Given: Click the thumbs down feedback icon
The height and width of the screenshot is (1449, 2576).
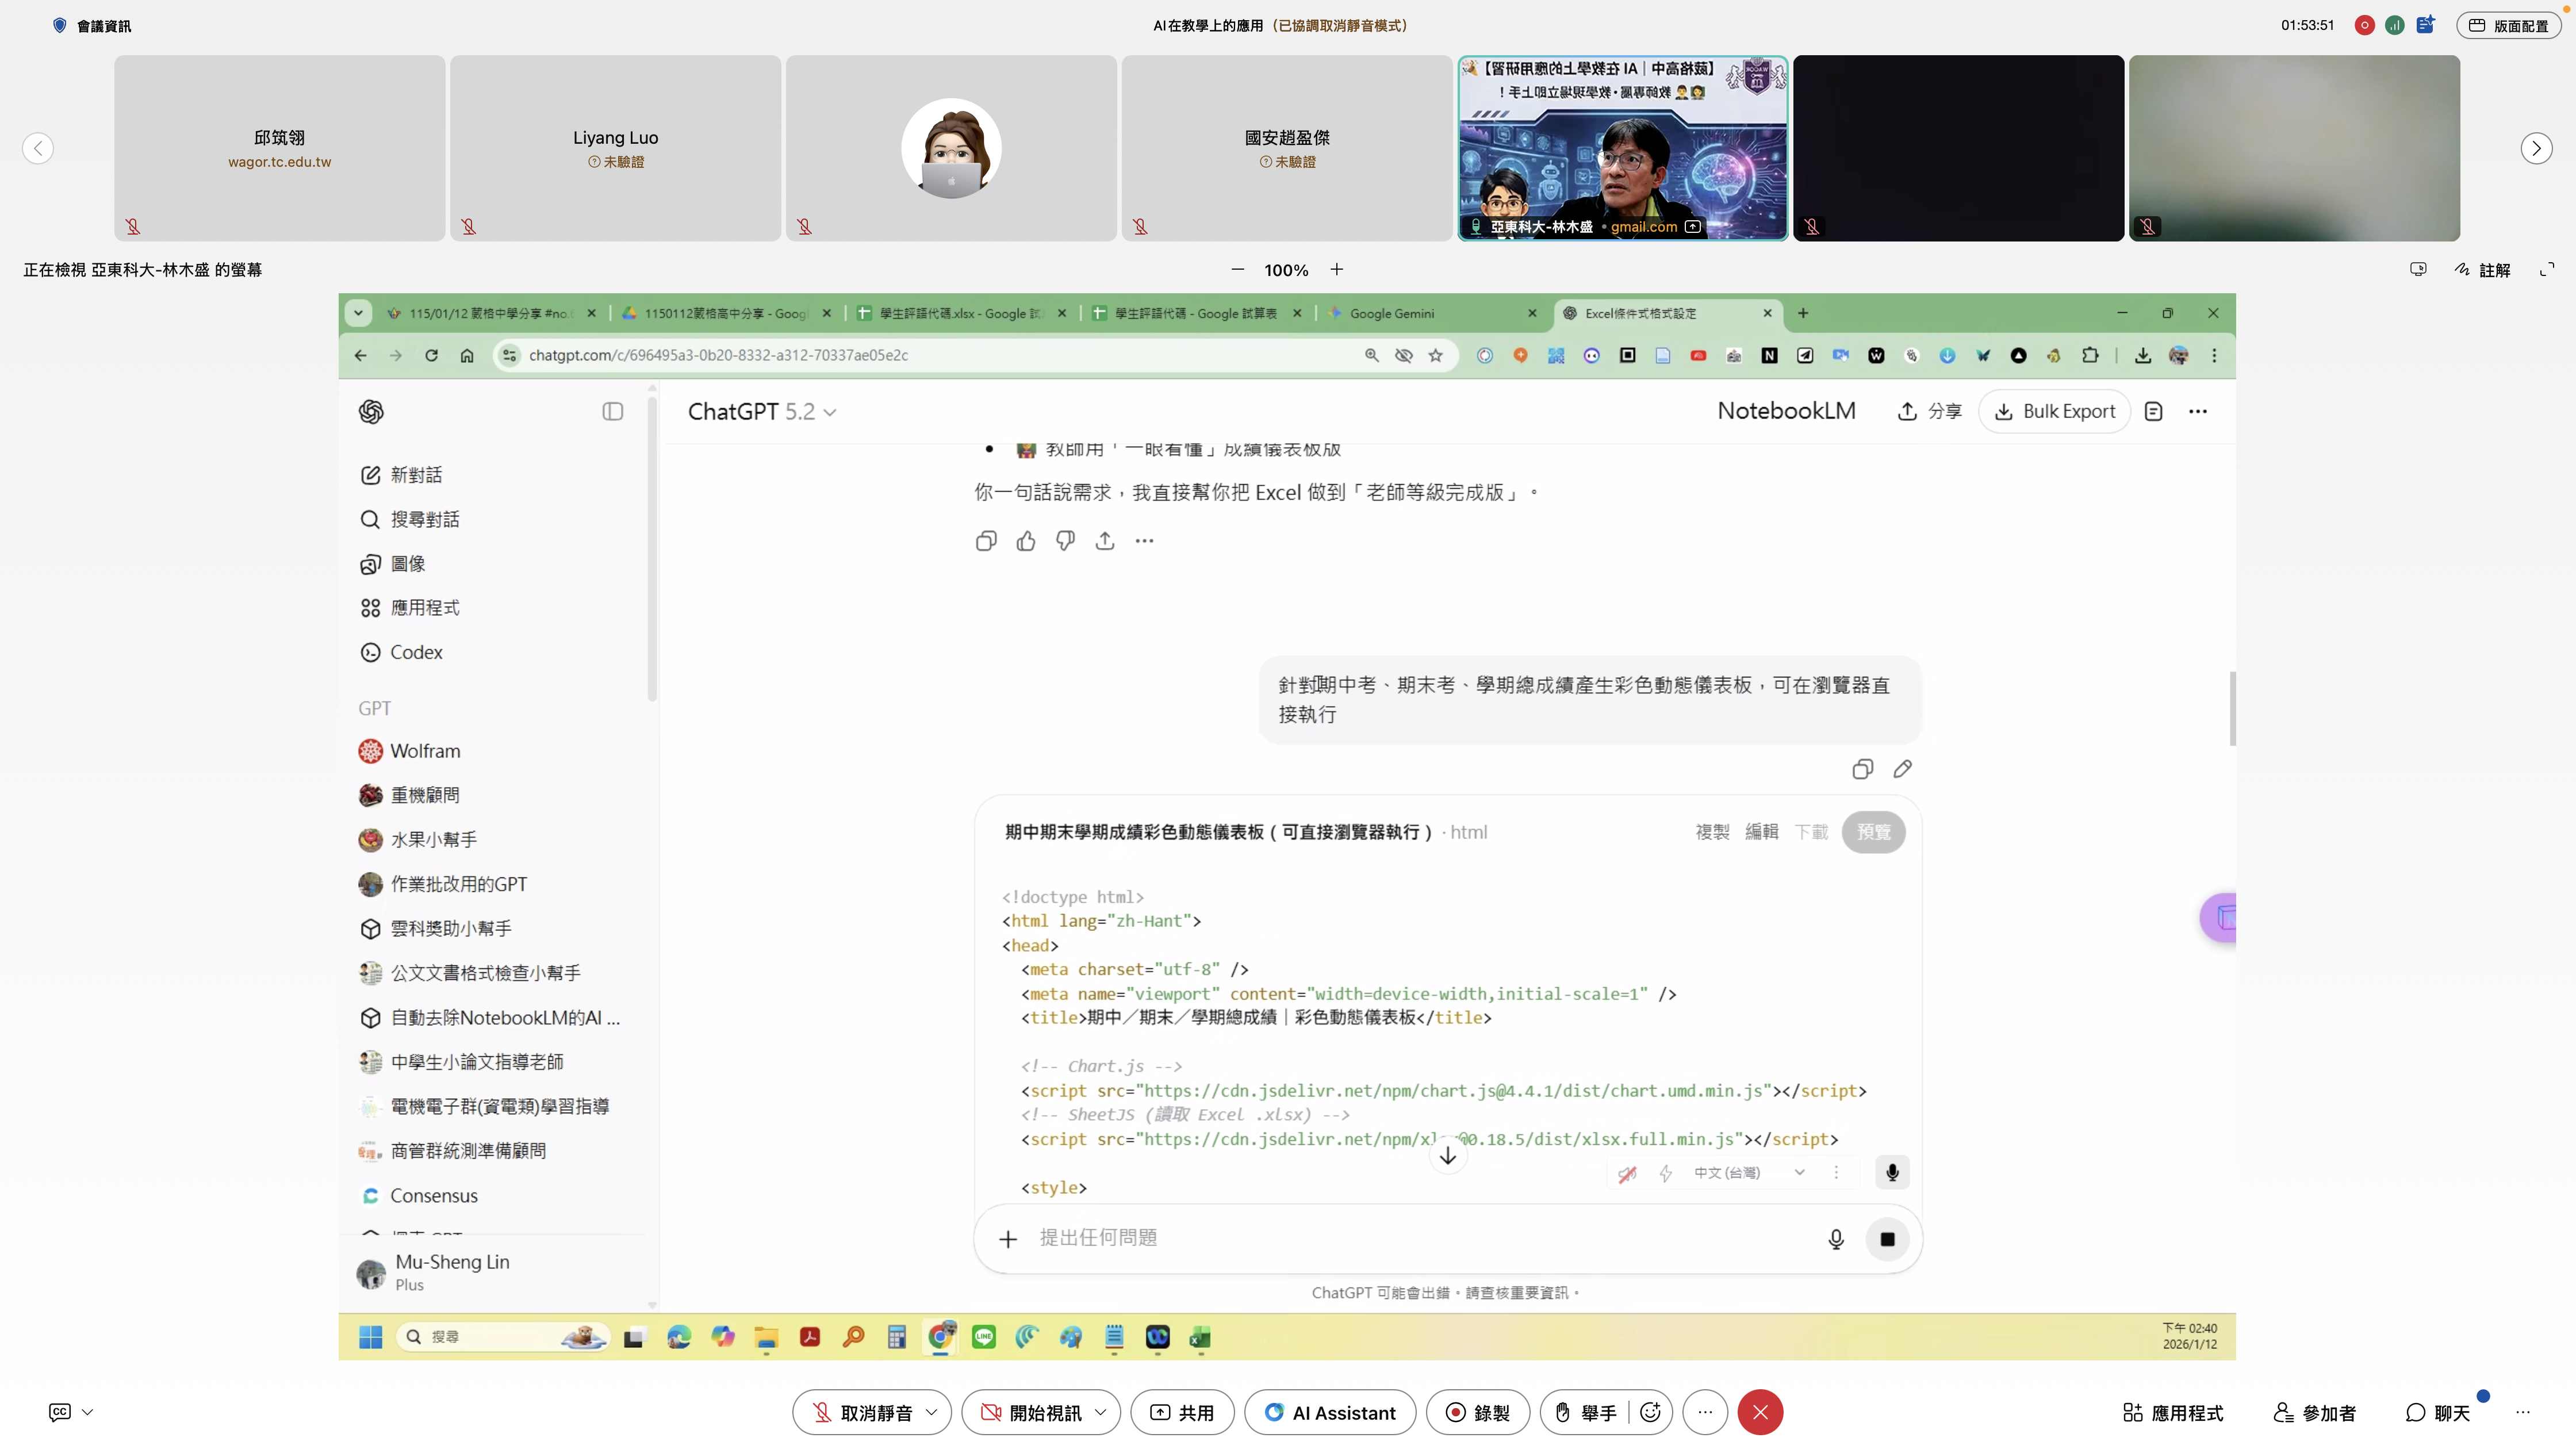Looking at the screenshot, I should tap(1065, 541).
